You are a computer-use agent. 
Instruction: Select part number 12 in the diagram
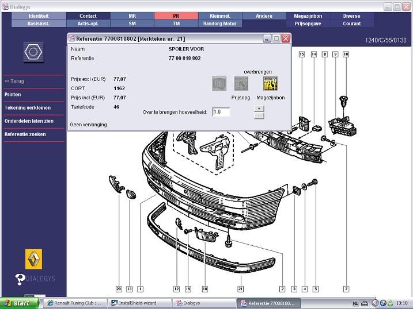click(x=176, y=289)
